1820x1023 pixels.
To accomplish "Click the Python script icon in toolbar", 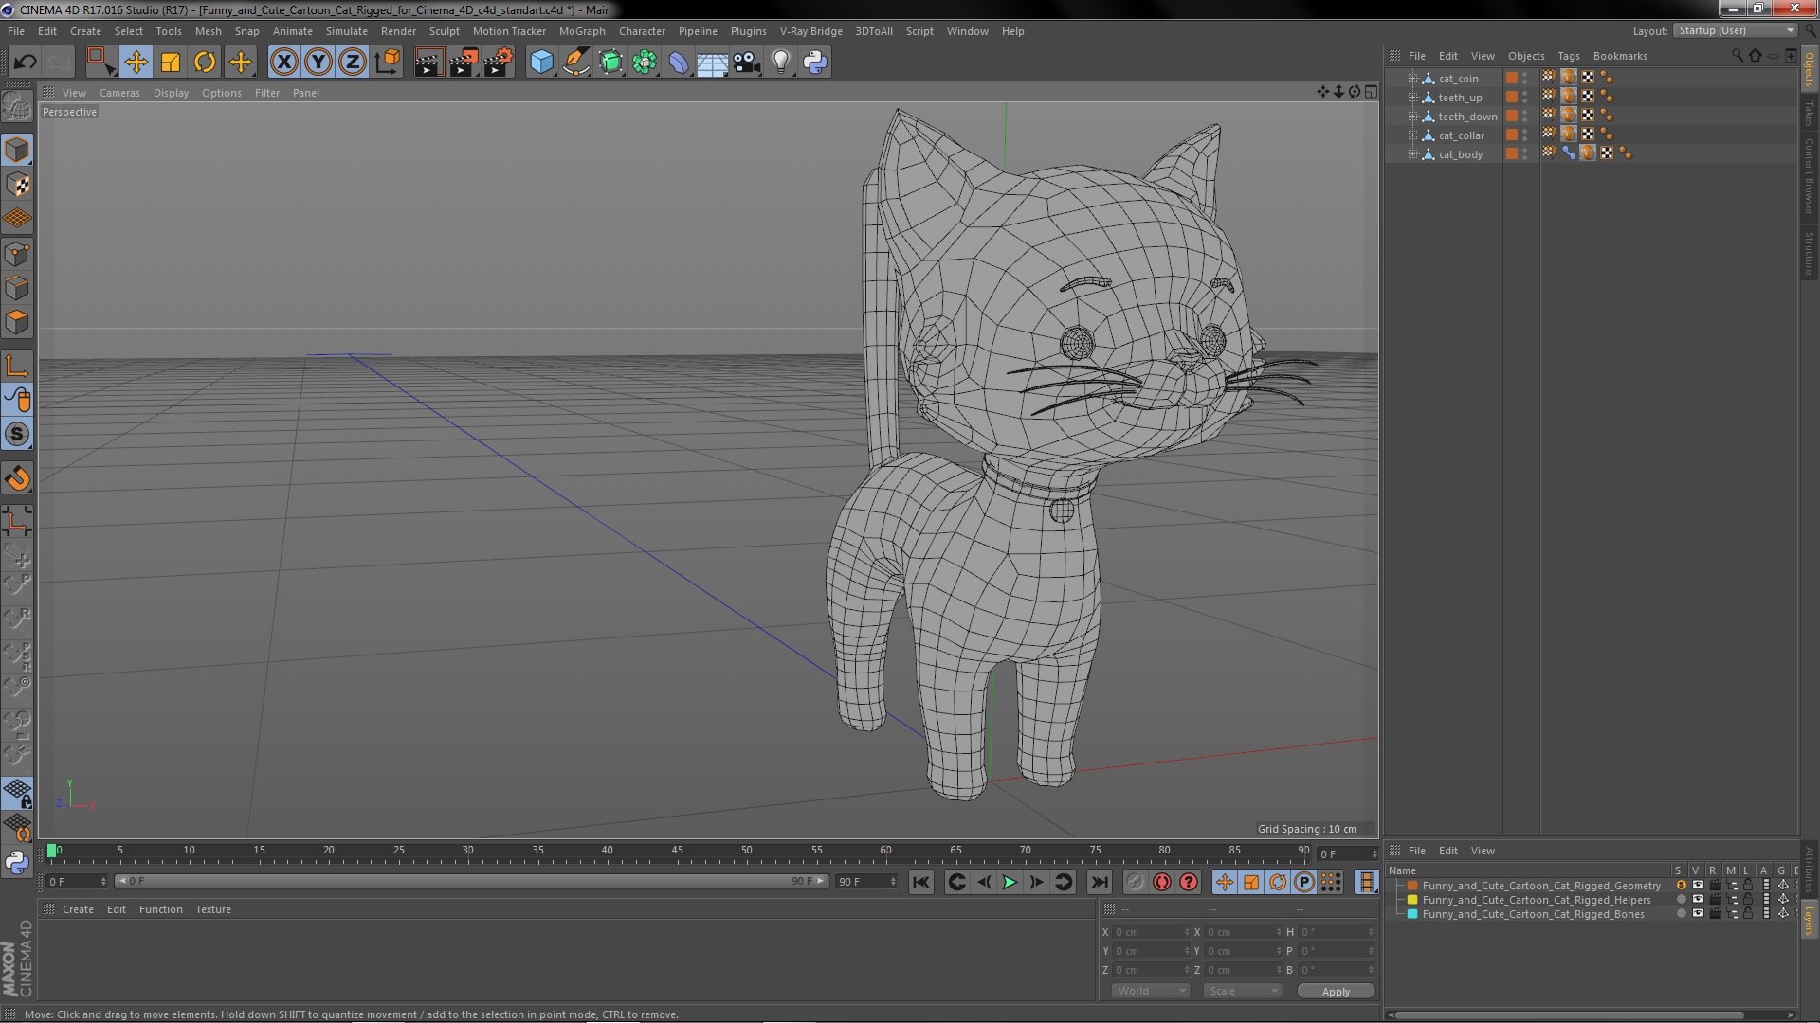I will tap(815, 63).
